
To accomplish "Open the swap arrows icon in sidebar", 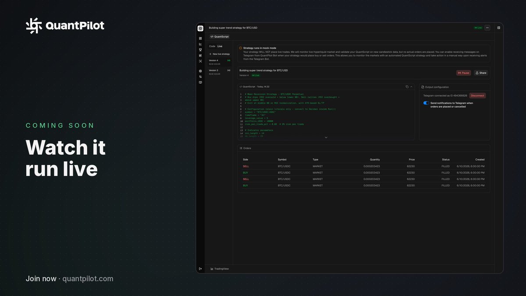I will pos(200,76).
